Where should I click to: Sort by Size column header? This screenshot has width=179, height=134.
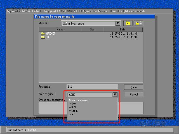pyautogui.click(x=92, y=30)
